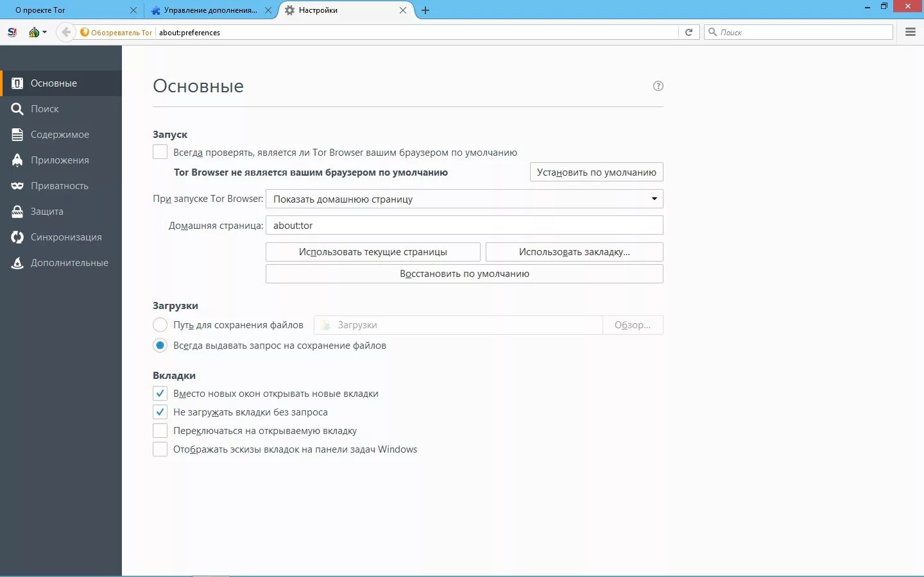Select 'Путь для сохранения файлов' radio button
The height and width of the screenshot is (577, 924).
(160, 325)
